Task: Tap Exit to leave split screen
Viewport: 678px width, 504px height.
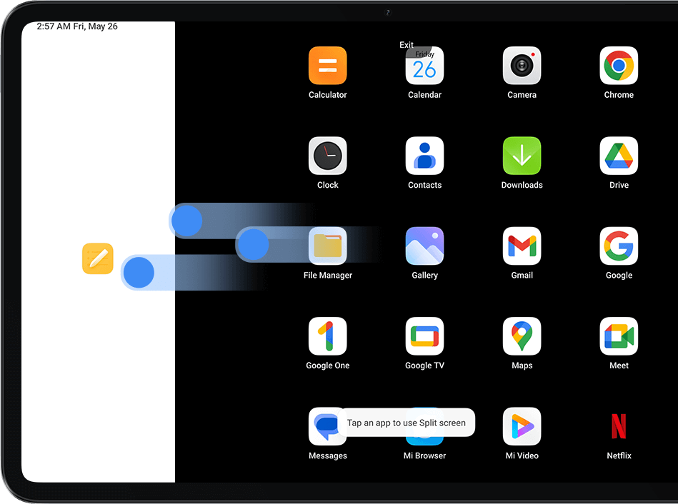Action: (x=407, y=44)
